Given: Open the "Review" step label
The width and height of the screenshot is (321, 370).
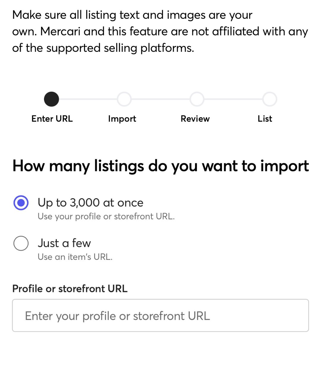Looking at the screenshot, I should tap(195, 119).
